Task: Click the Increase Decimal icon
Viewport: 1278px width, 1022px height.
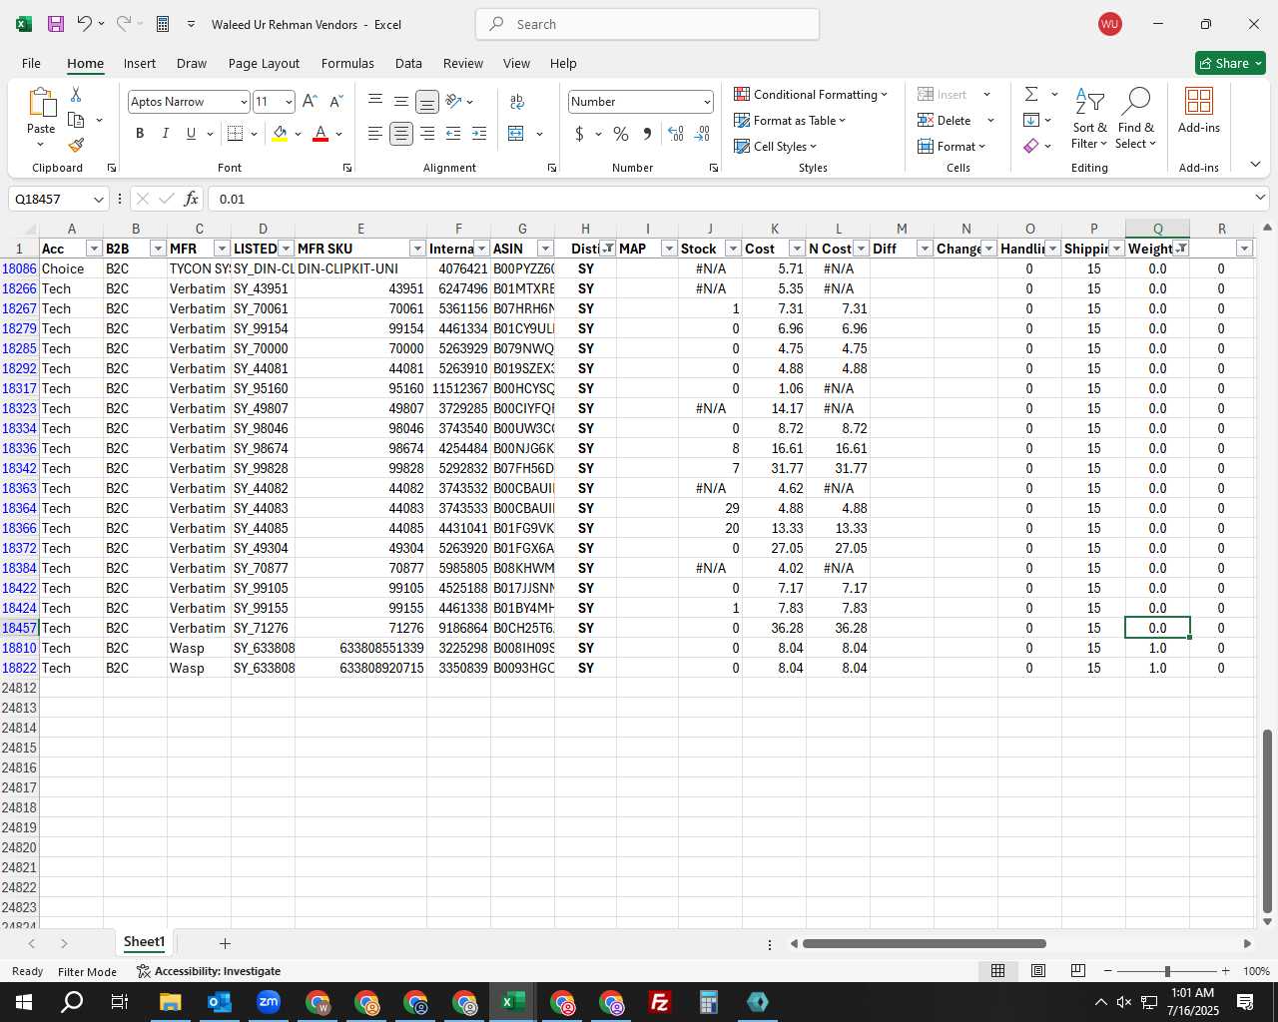Action: click(x=676, y=134)
